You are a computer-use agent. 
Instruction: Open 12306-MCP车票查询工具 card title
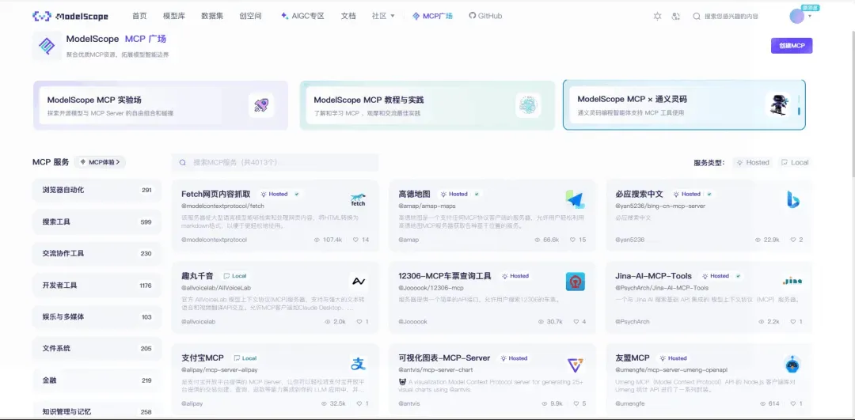click(x=445, y=276)
